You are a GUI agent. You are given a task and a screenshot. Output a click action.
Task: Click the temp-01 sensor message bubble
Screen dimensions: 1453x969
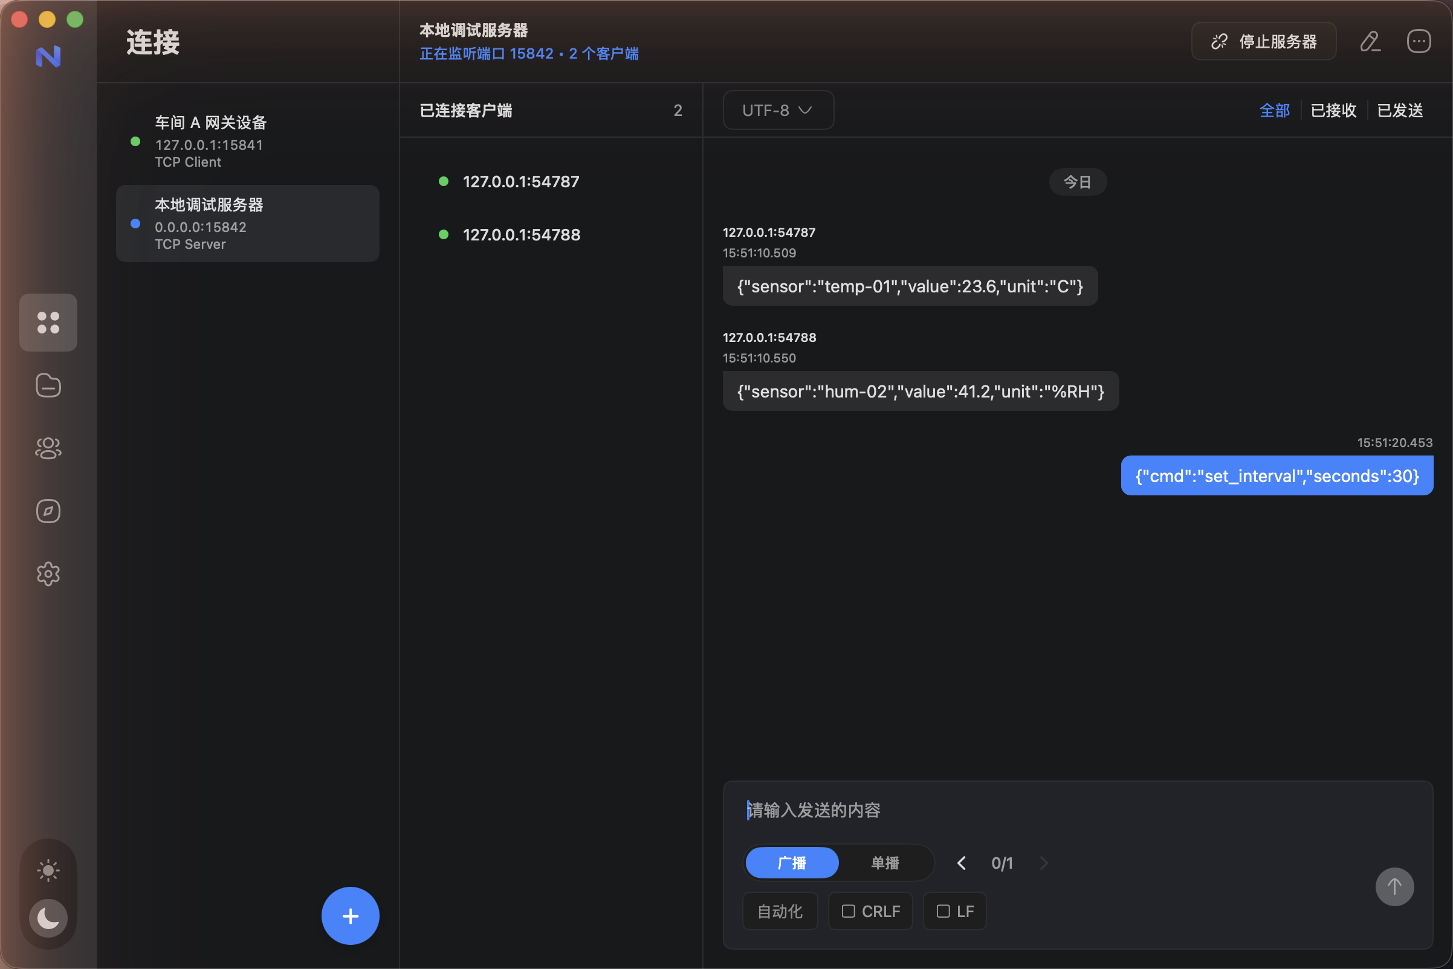pos(910,286)
